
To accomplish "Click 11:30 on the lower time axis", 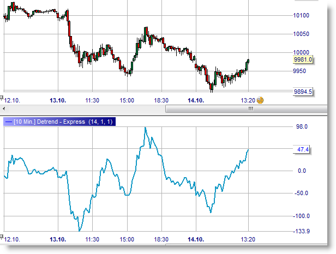I will coord(92,239).
